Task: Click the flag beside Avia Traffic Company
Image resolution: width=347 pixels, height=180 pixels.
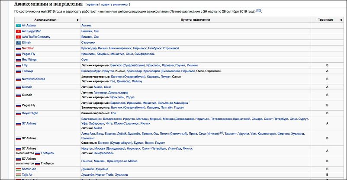Action: [18, 37]
